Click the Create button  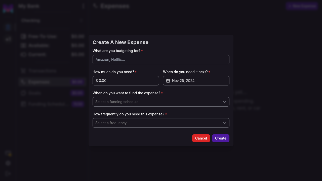(x=221, y=138)
